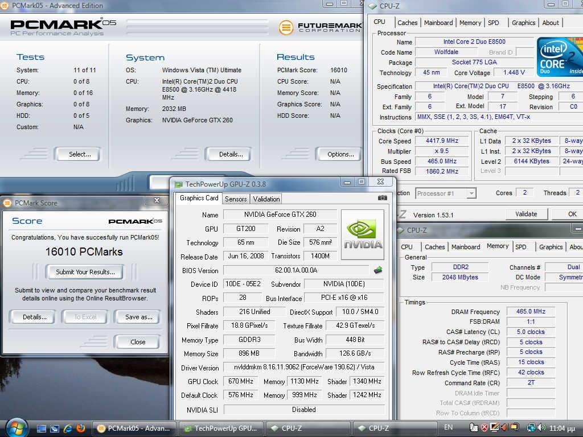This screenshot has width=583, height=437.
Task: Click Select... button under Tests
Action: pyautogui.click(x=77, y=154)
